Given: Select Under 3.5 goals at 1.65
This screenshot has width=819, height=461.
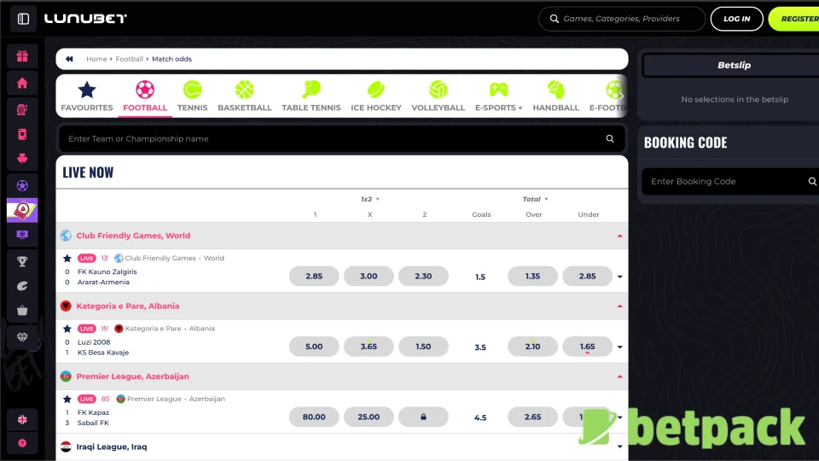Looking at the screenshot, I should point(587,347).
